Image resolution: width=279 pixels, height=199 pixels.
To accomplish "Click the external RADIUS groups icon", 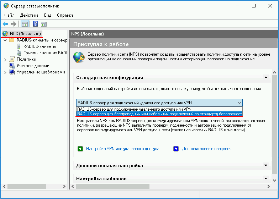I will coord(19,53).
